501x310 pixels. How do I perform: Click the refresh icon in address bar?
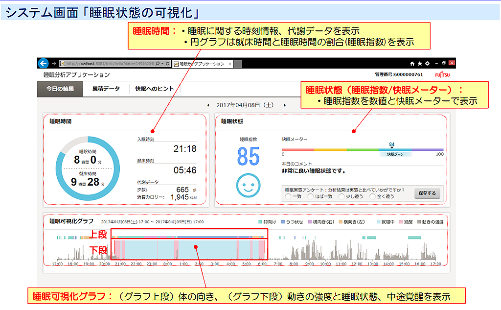(x=168, y=63)
